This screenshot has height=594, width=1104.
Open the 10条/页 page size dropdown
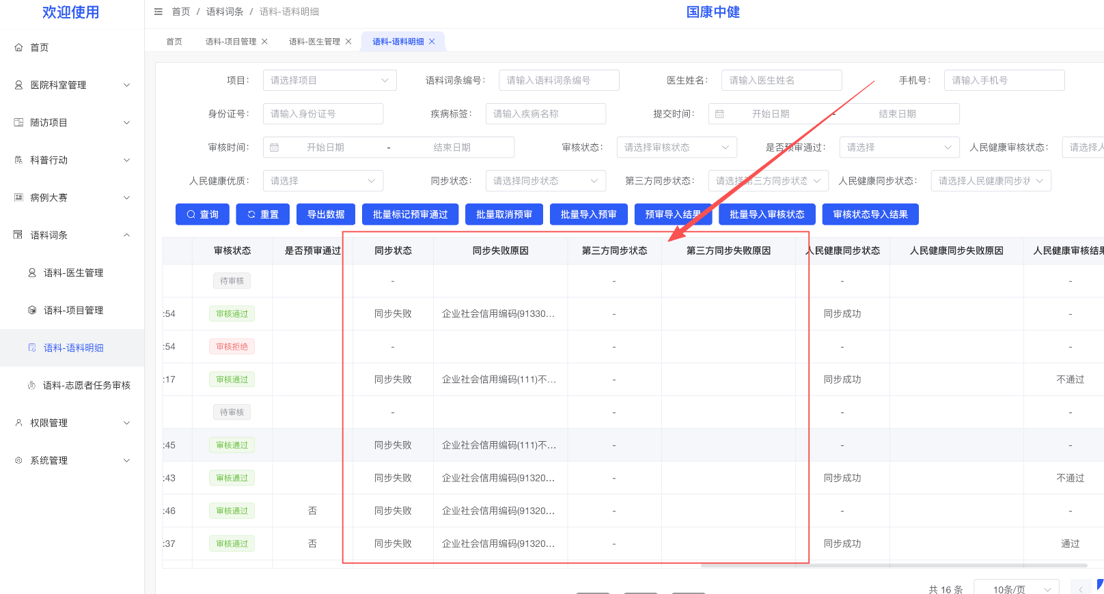1017,589
